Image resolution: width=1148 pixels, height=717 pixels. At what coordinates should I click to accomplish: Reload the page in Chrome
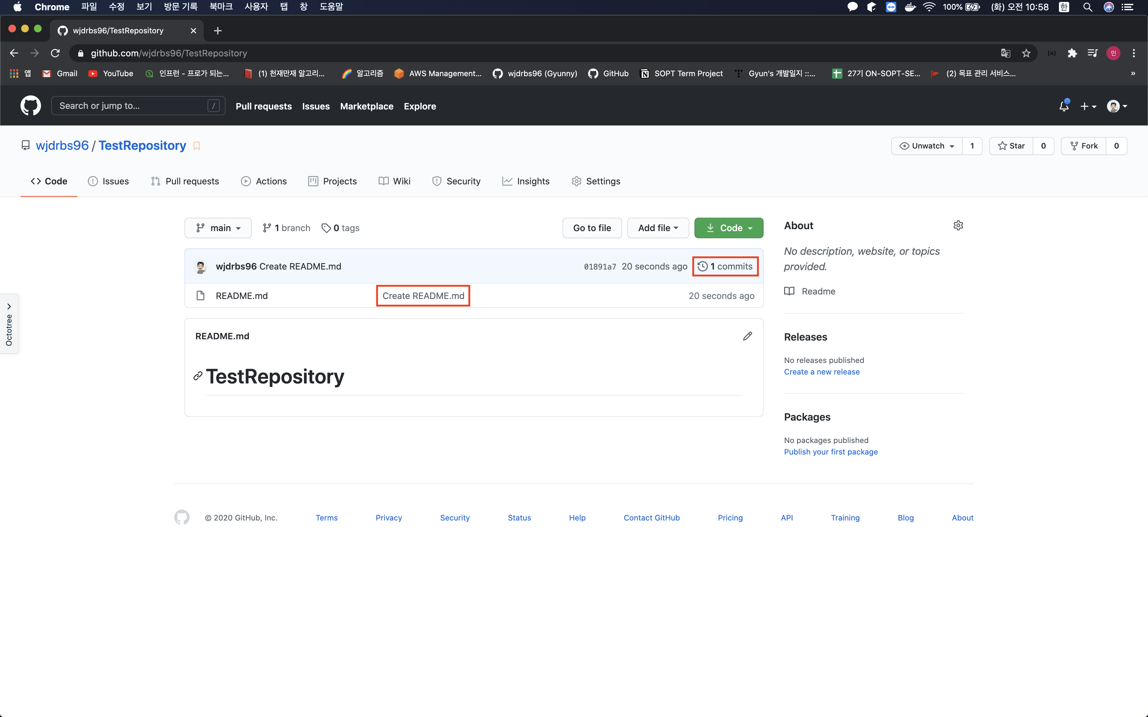pos(55,53)
